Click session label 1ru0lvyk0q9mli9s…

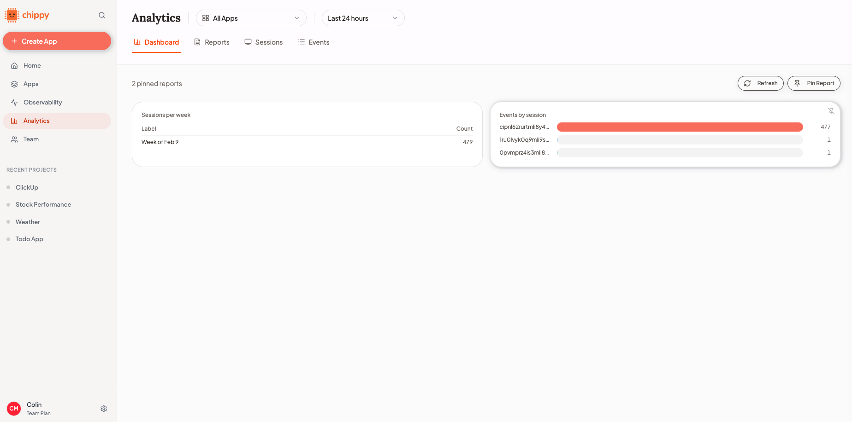524,140
